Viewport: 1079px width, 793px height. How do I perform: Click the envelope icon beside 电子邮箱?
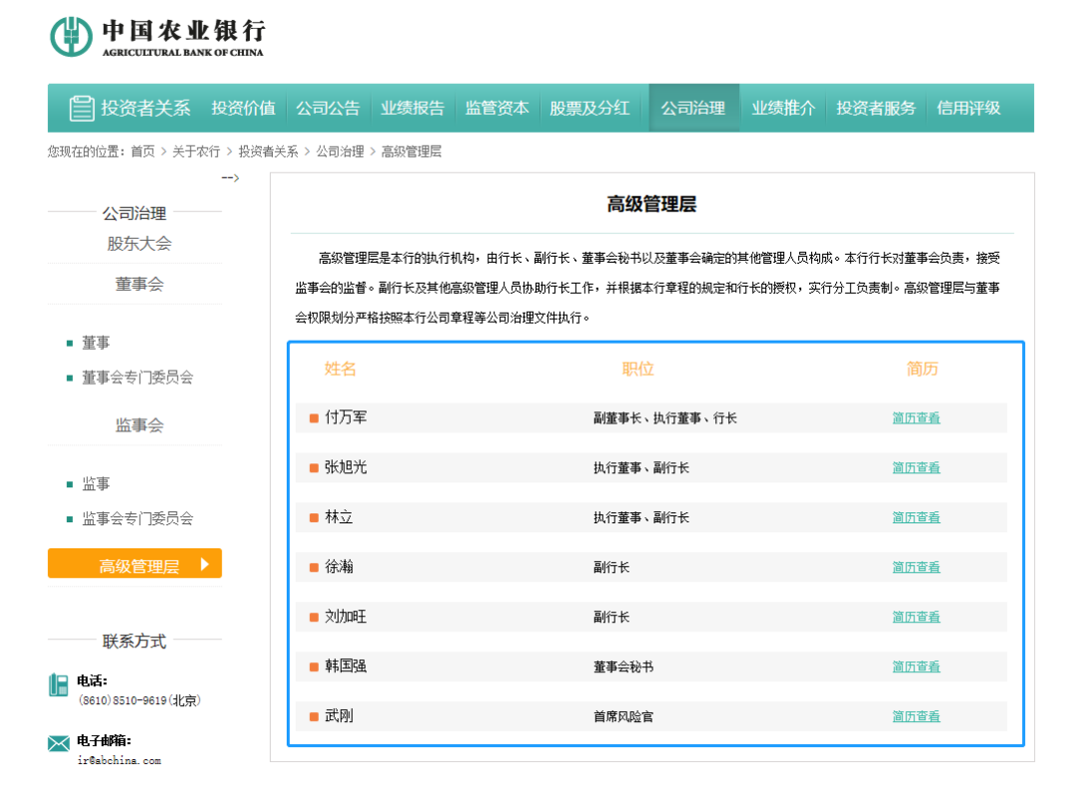click(59, 743)
